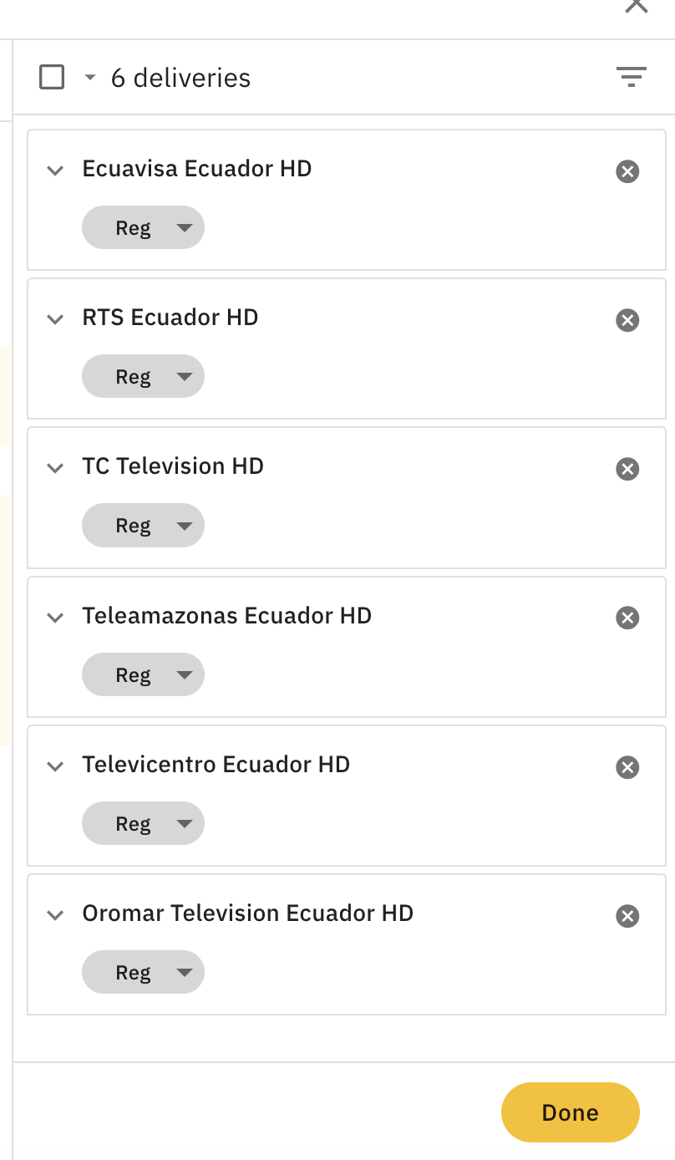The image size is (675, 1160).
Task: Tick the select all deliveries checkbox
Action: [x=52, y=78]
